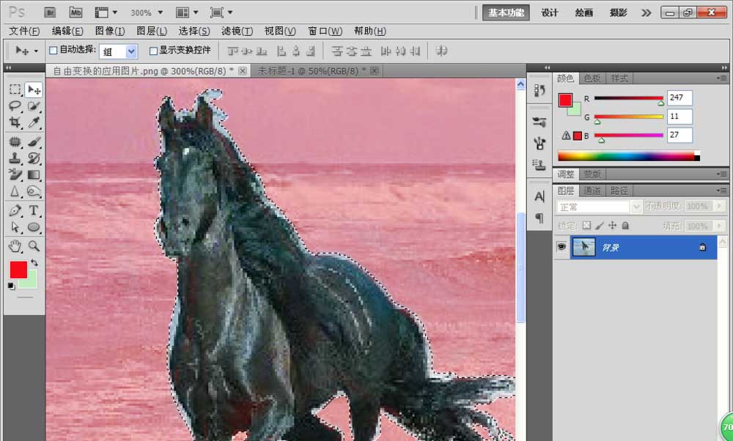733x441 pixels.
Task: Enable the 自动选择 checkbox
Action: (54, 51)
